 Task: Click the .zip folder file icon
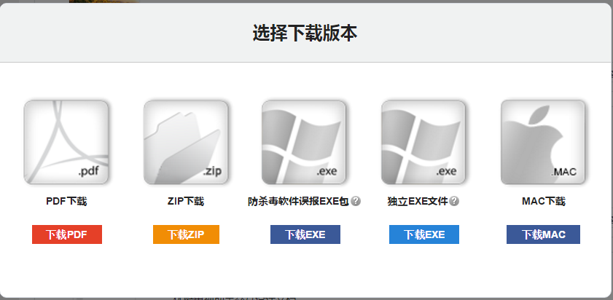pos(186,142)
